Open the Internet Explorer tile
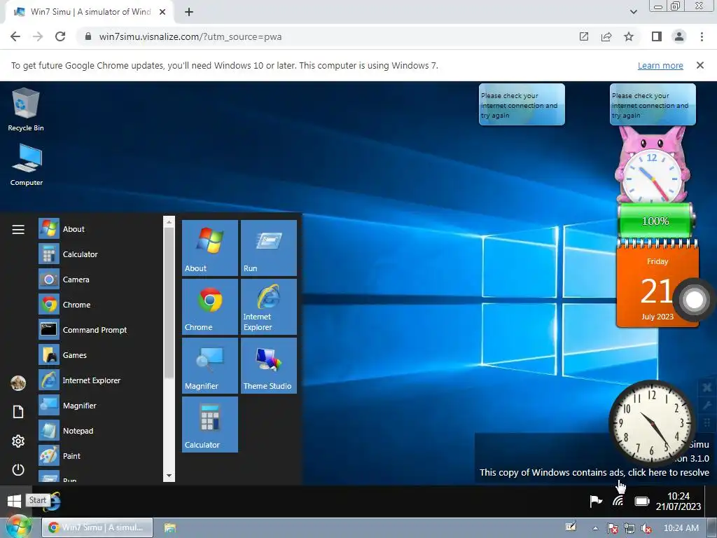This screenshot has width=717, height=538. [269, 307]
